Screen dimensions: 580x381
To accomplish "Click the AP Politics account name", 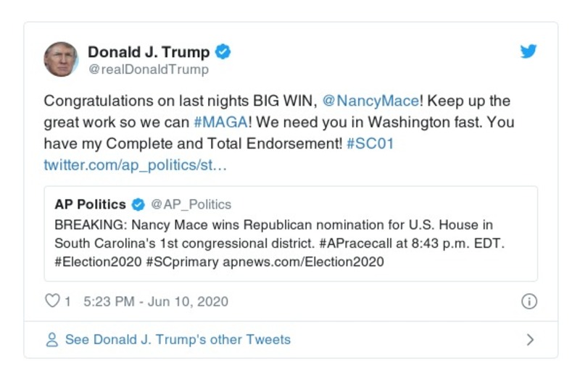I will (x=91, y=204).
